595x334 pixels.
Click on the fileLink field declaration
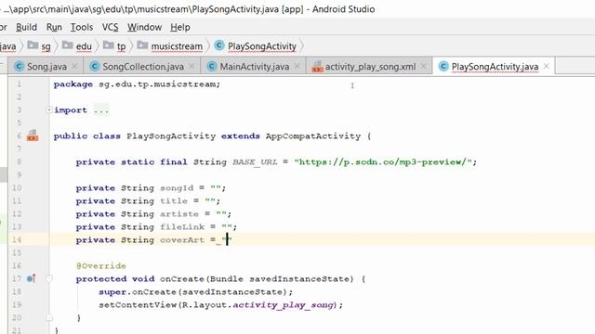click(156, 226)
